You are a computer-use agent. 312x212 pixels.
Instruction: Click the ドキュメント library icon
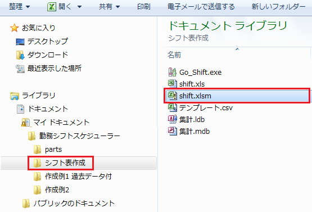20,109
